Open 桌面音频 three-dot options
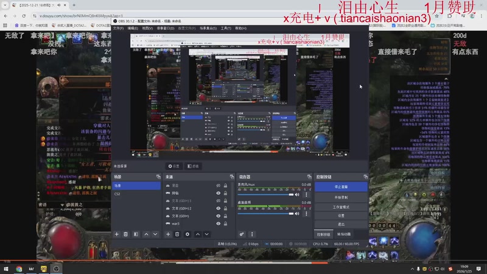The image size is (487, 274). (307, 214)
